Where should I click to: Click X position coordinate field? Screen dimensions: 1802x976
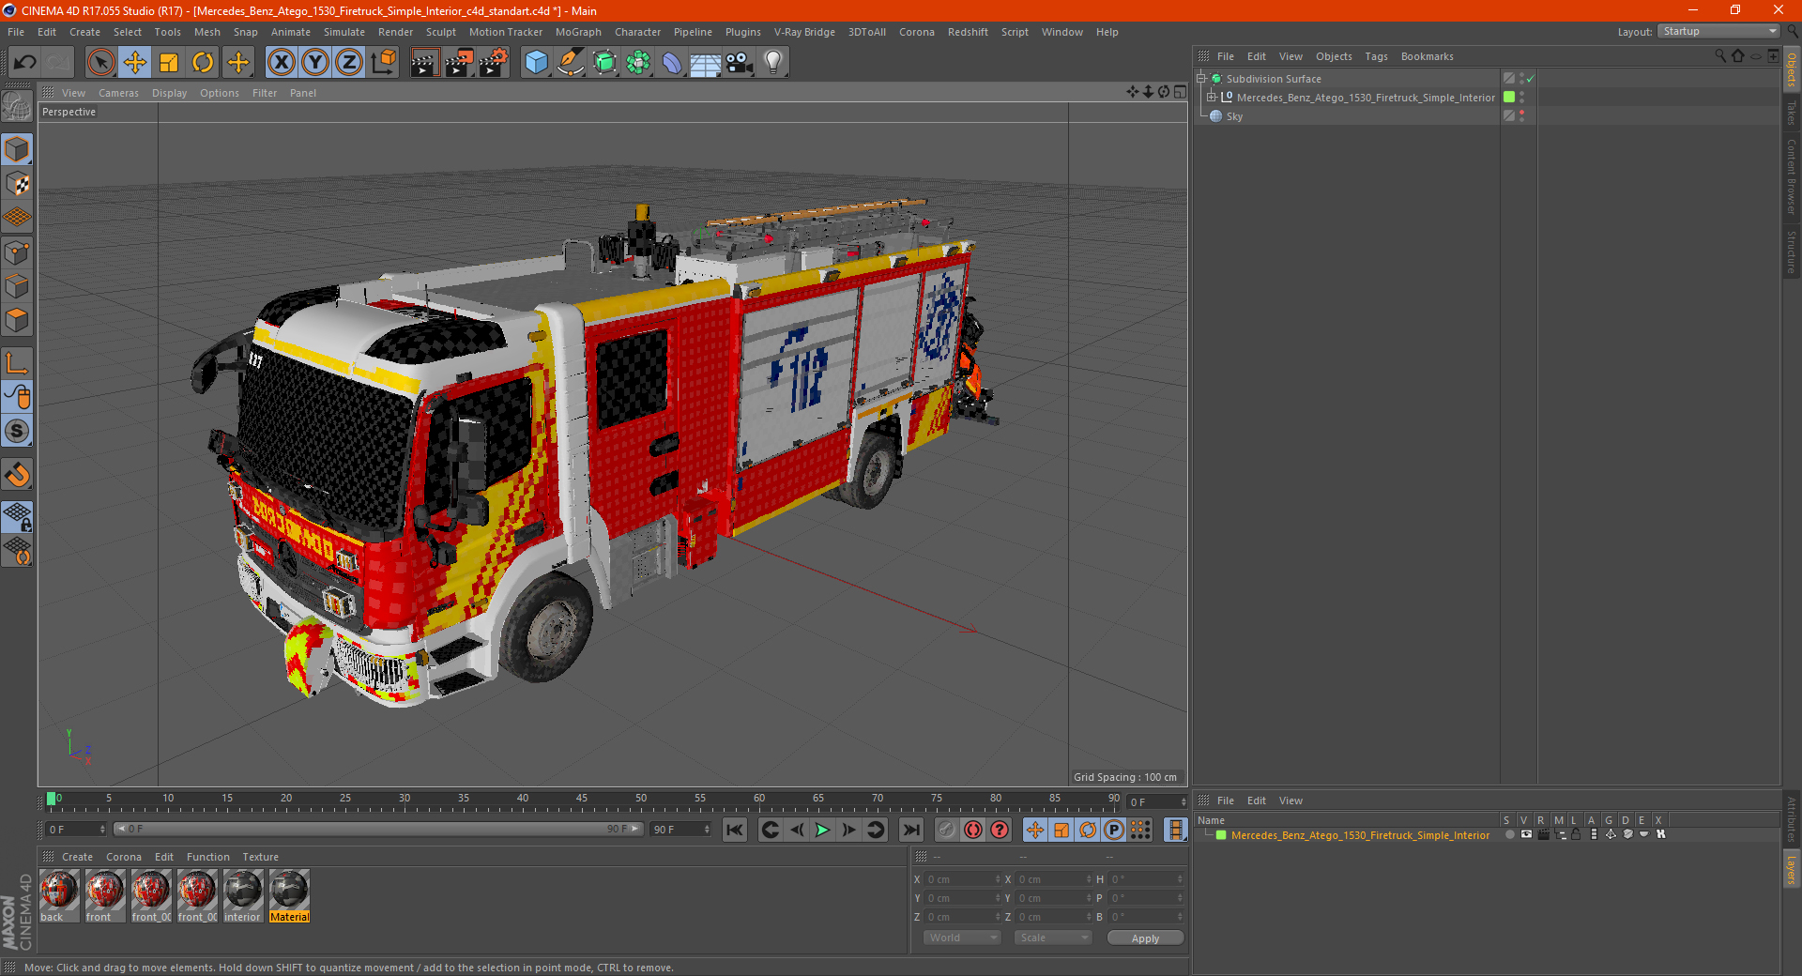coord(963,879)
